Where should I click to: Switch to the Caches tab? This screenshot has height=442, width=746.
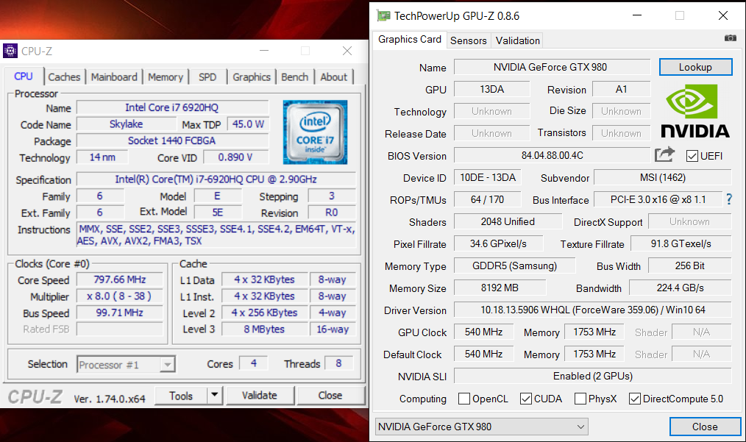click(x=64, y=77)
